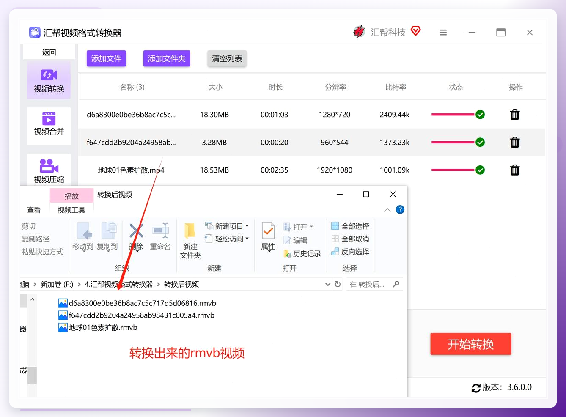Image resolution: width=566 pixels, height=417 pixels.
Task: Click the 添加文件 button
Action: (106, 58)
